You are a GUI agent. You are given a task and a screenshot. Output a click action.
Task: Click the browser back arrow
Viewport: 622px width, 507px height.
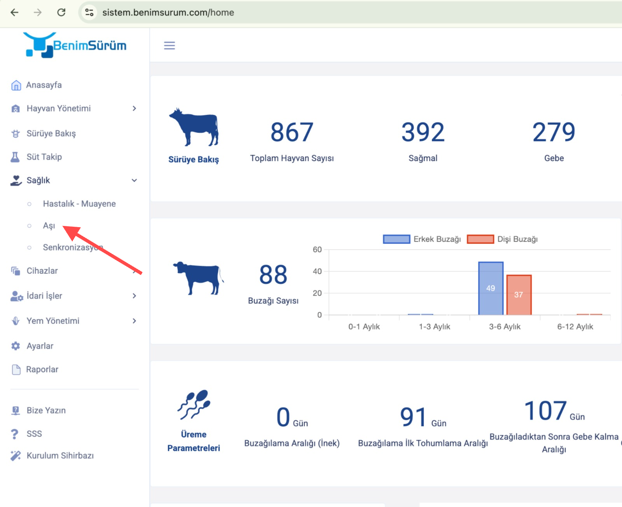(14, 12)
